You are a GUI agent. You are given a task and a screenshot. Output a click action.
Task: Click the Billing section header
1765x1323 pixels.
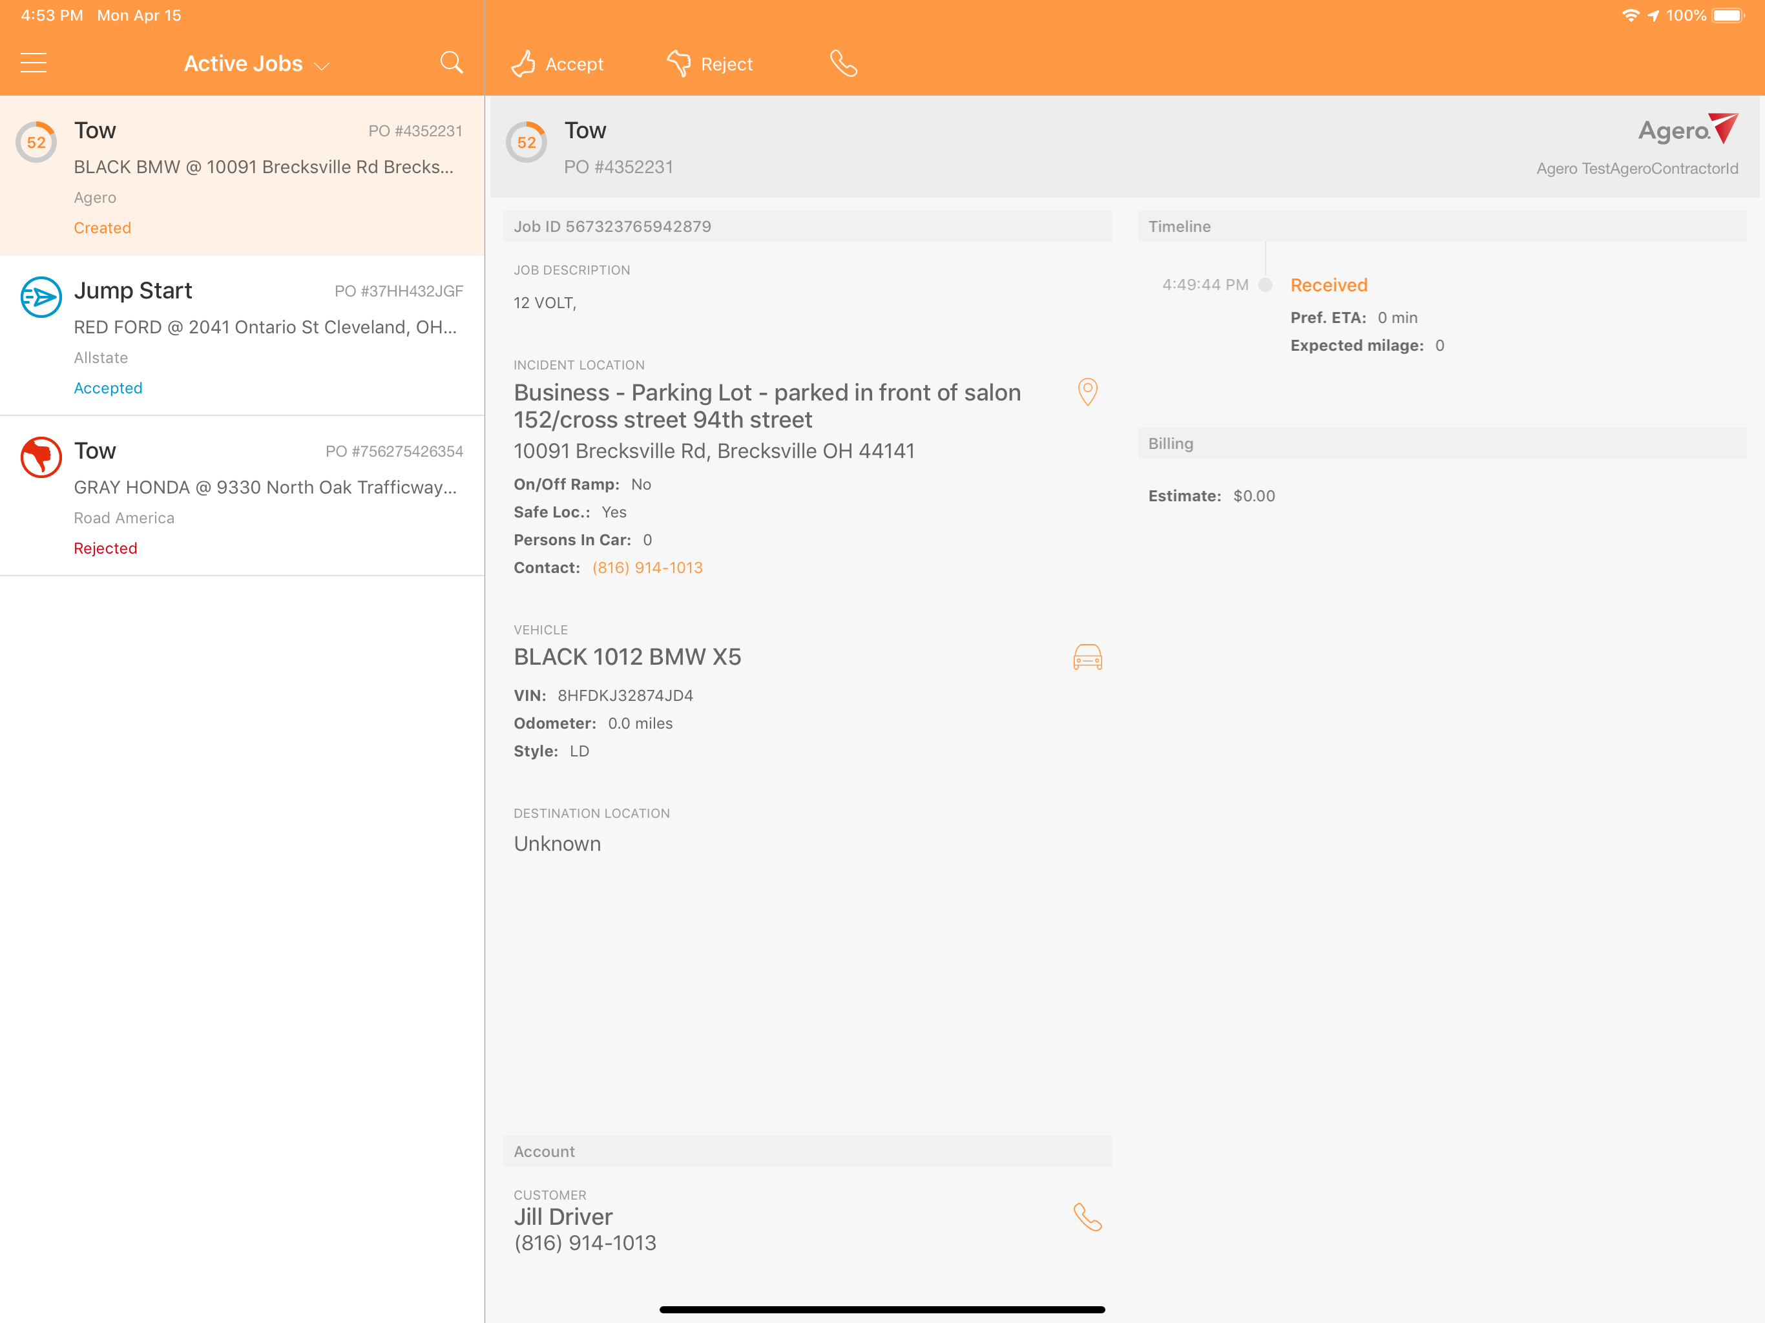point(1442,444)
